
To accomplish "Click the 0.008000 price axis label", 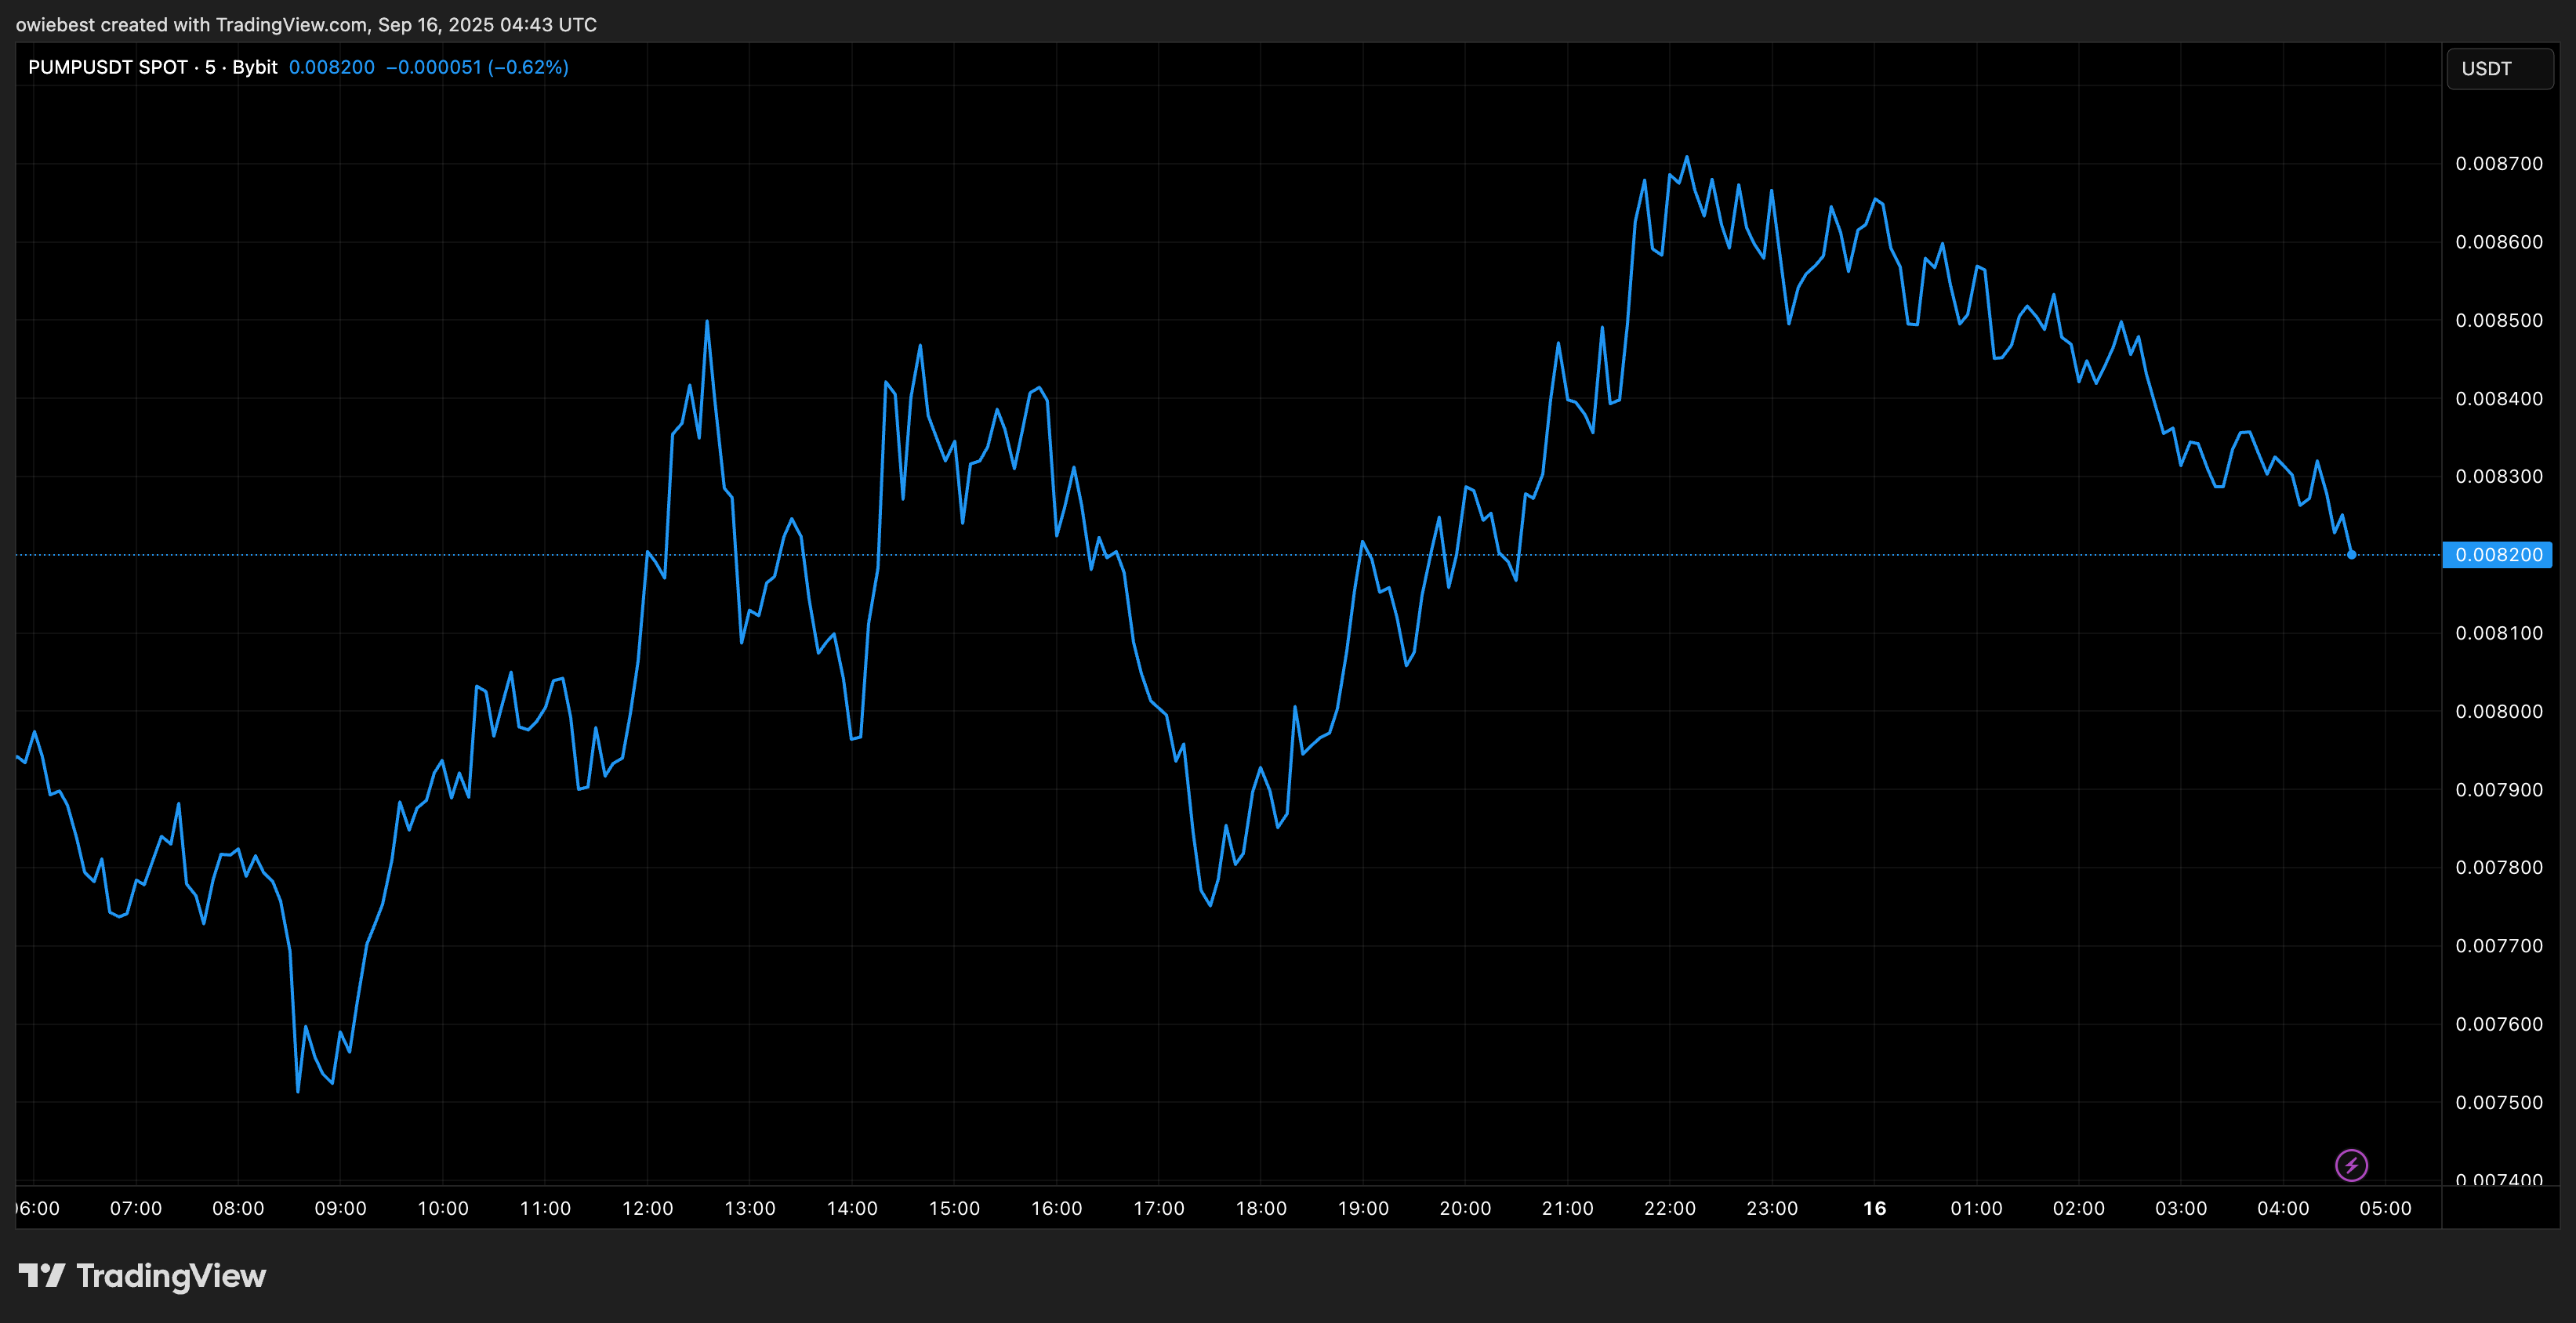I will pyautogui.click(x=2498, y=711).
